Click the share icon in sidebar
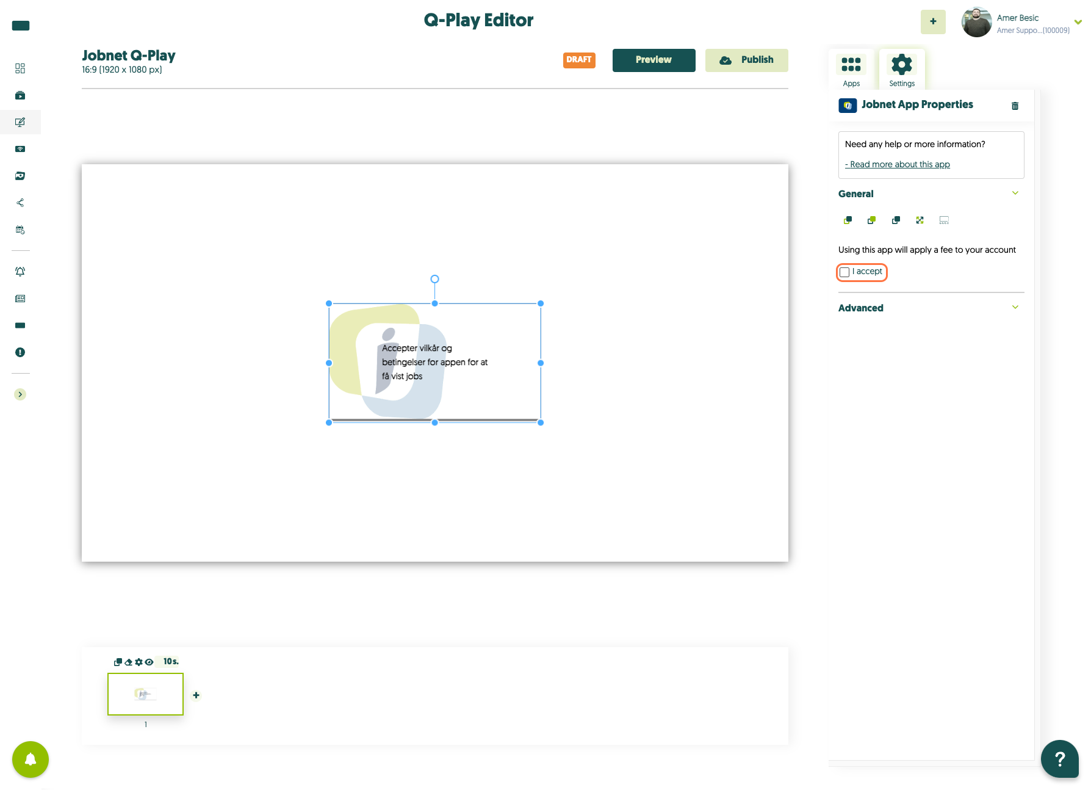Image resolution: width=1091 pixels, height=790 pixels. click(x=20, y=203)
